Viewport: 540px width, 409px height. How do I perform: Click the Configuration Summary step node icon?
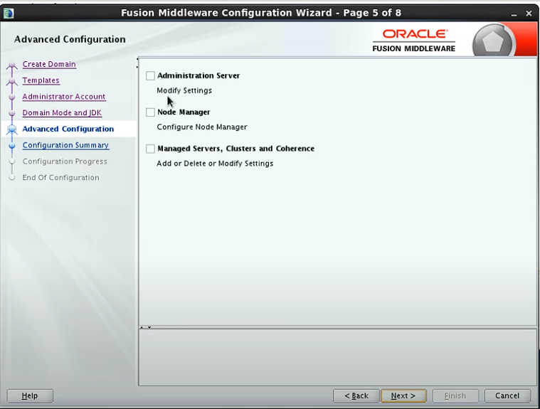coord(11,146)
